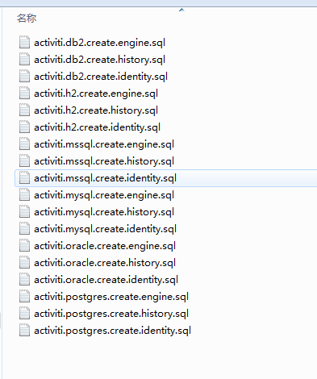
Task: Select file name activiti.h2.create.identity.sql
Action: [98, 127]
